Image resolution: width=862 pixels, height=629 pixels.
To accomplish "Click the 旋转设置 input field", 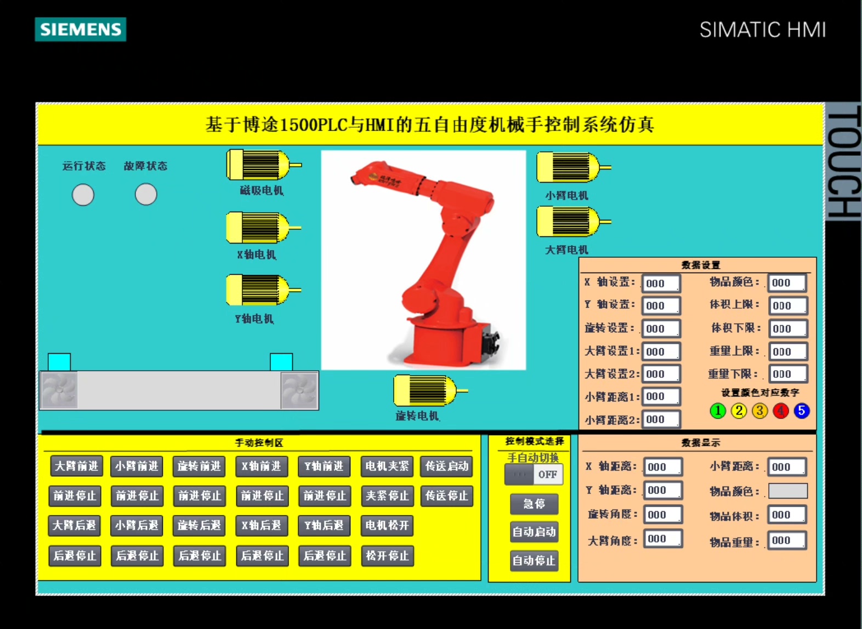I will pos(661,328).
